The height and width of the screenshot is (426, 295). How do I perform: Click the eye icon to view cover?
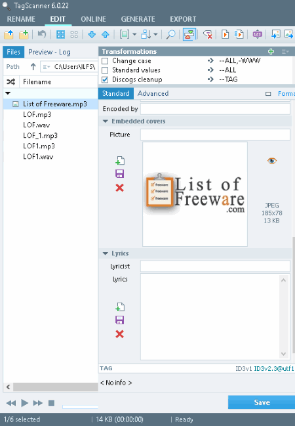pyautogui.click(x=272, y=161)
